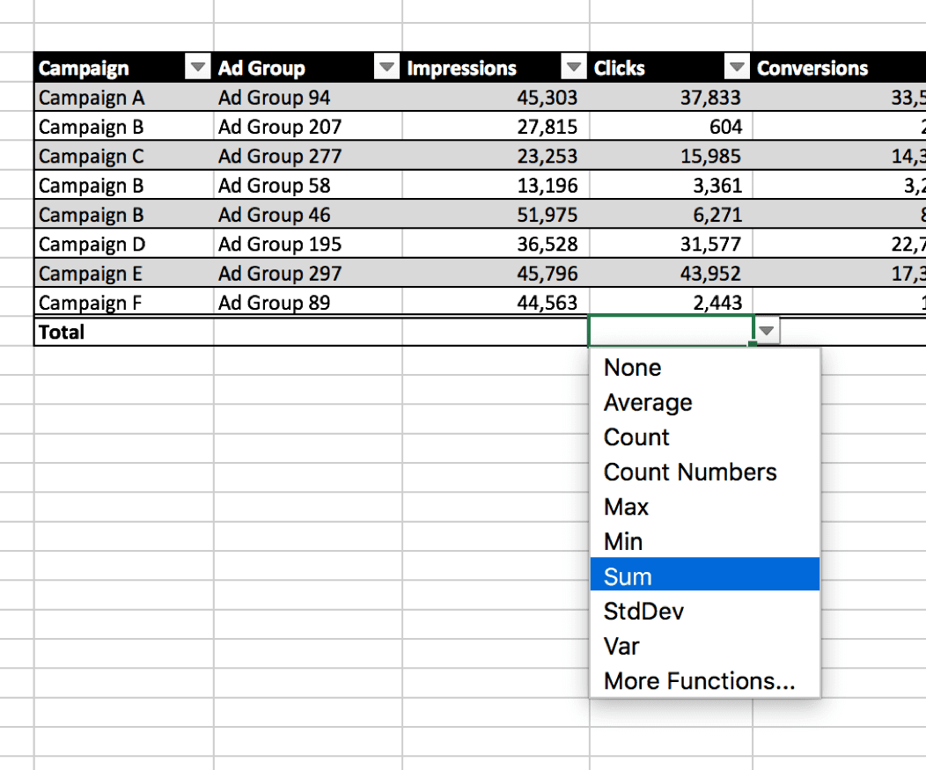The image size is (926, 770).
Task: Select the Ad Group 277 cell
Action: pos(308,155)
